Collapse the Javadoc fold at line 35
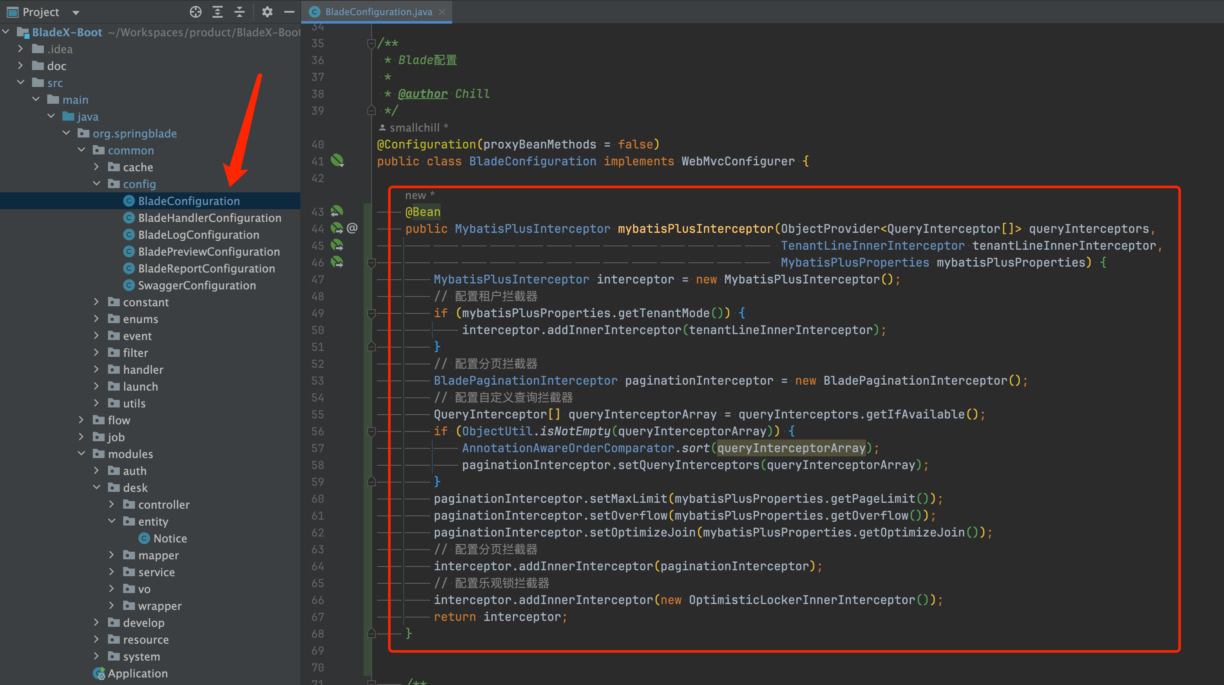Image resolution: width=1224 pixels, height=685 pixels. (x=372, y=44)
